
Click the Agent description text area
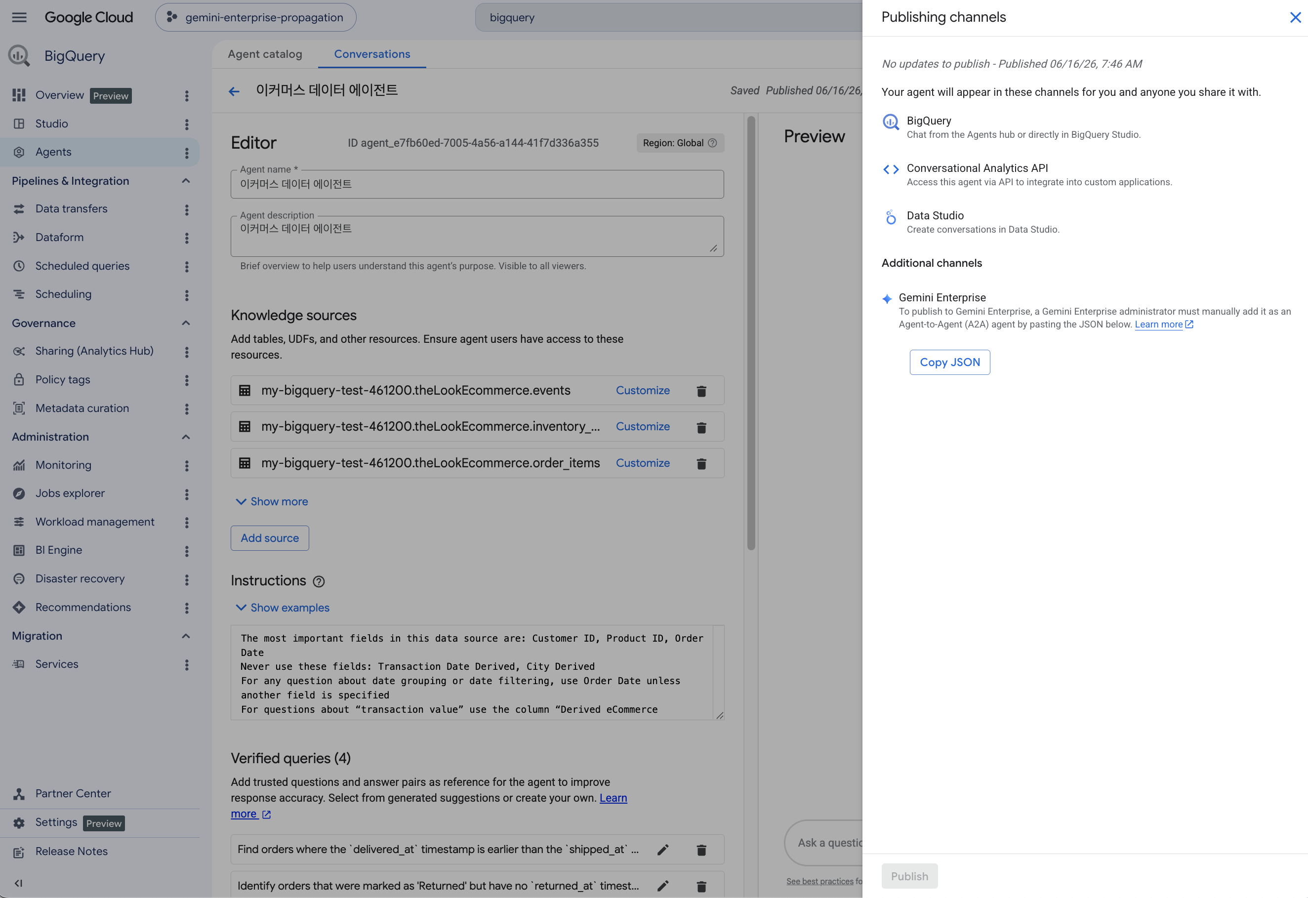coord(477,236)
